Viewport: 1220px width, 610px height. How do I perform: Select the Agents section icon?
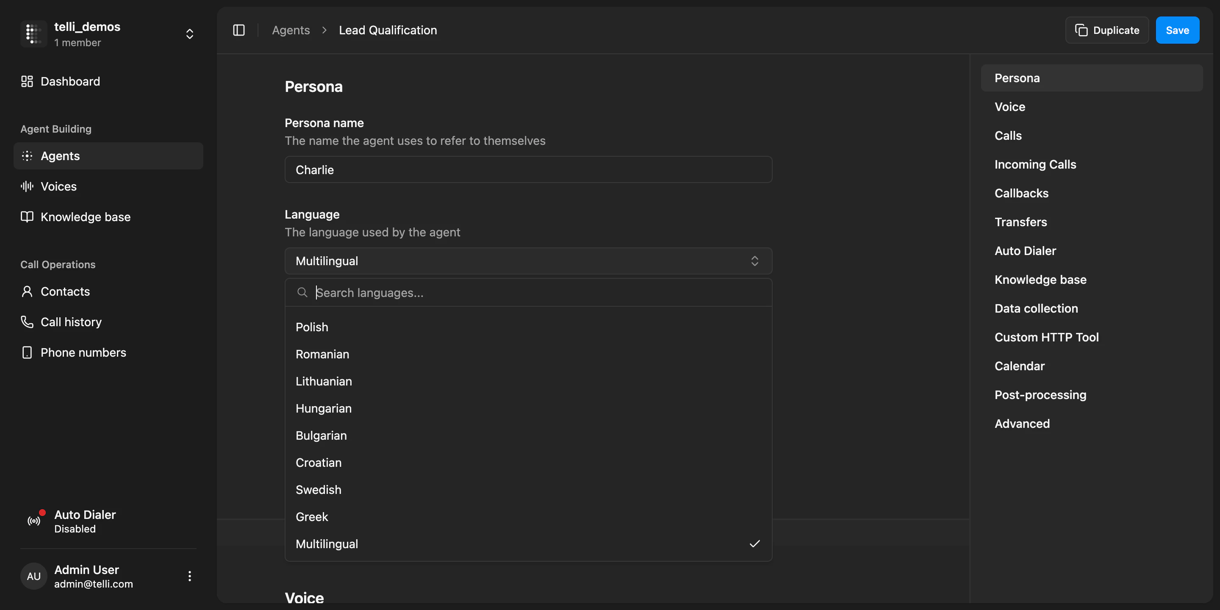point(27,155)
